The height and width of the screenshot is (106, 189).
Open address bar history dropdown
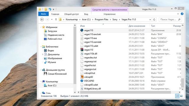click(x=150, y=20)
